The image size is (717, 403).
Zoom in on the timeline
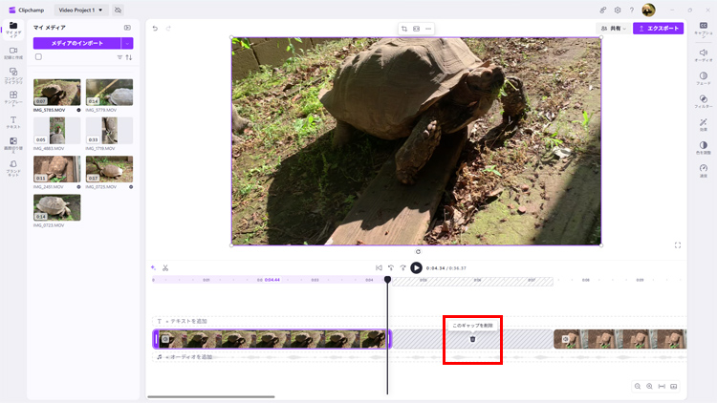pos(649,386)
